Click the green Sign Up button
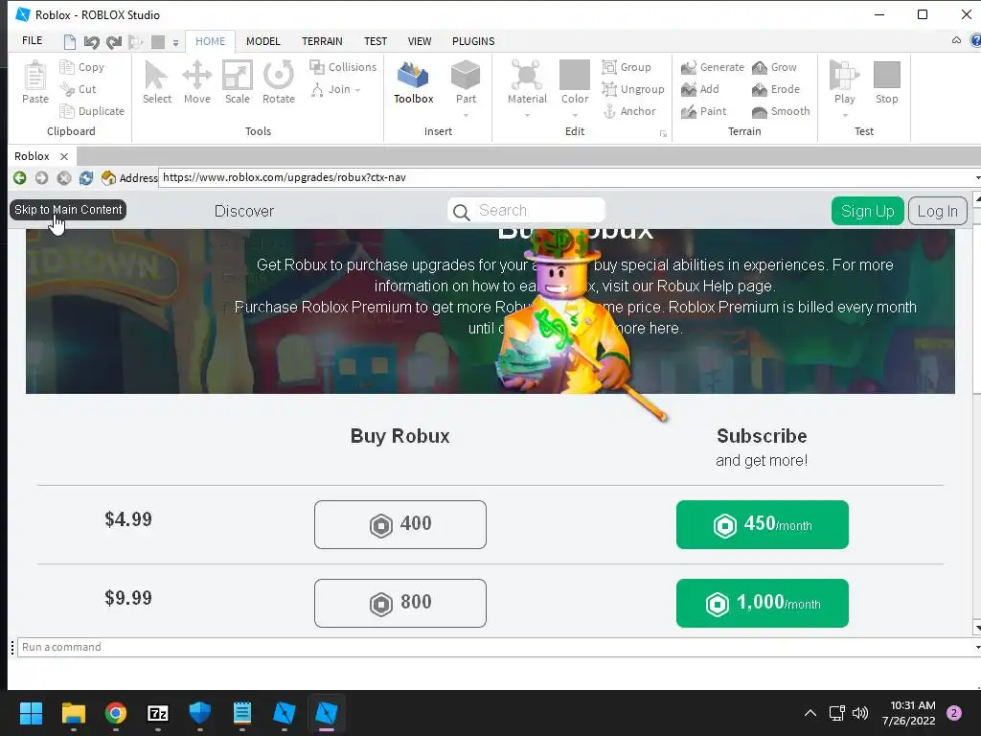Image resolution: width=981 pixels, height=736 pixels. click(x=867, y=211)
